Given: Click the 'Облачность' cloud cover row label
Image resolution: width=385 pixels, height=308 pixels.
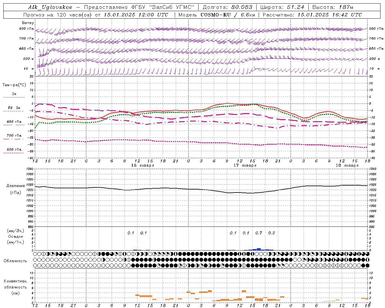Looking at the screenshot, I should point(15,261).
